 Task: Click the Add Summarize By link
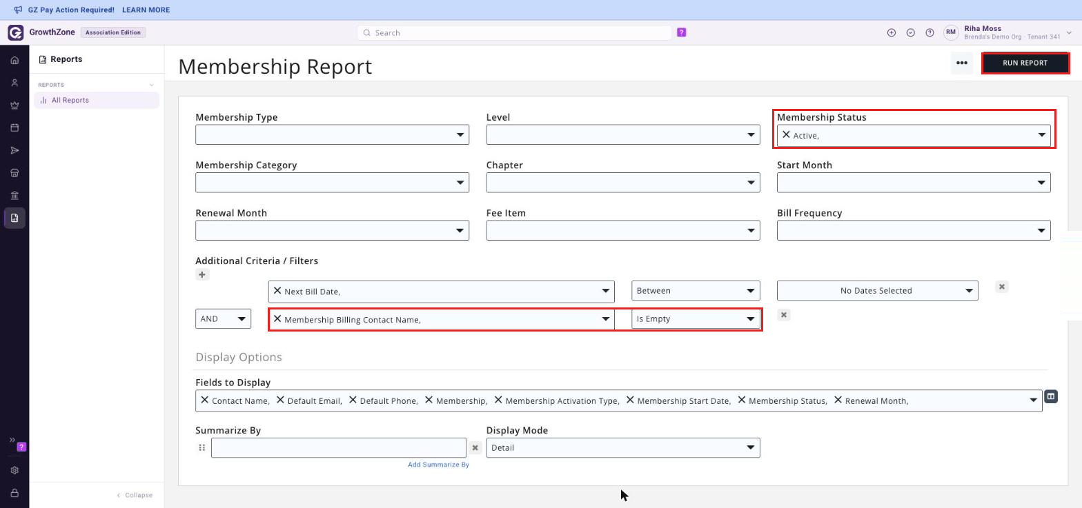438,465
